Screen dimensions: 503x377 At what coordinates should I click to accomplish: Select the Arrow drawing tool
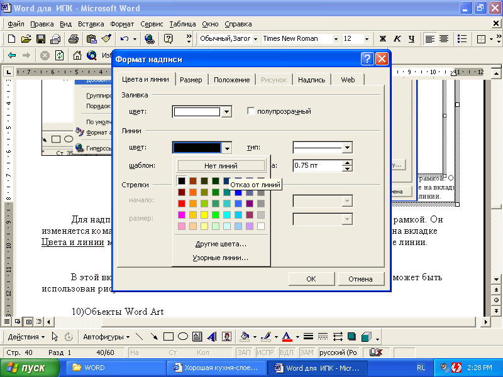coord(154,336)
